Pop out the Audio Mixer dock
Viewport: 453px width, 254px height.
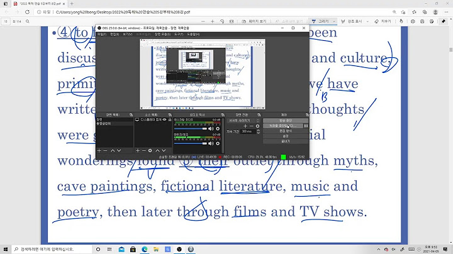coord(223,115)
